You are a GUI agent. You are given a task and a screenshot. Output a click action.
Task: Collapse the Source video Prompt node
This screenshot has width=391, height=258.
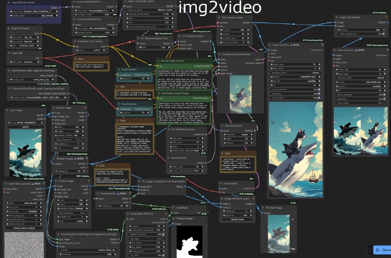click(x=158, y=61)
